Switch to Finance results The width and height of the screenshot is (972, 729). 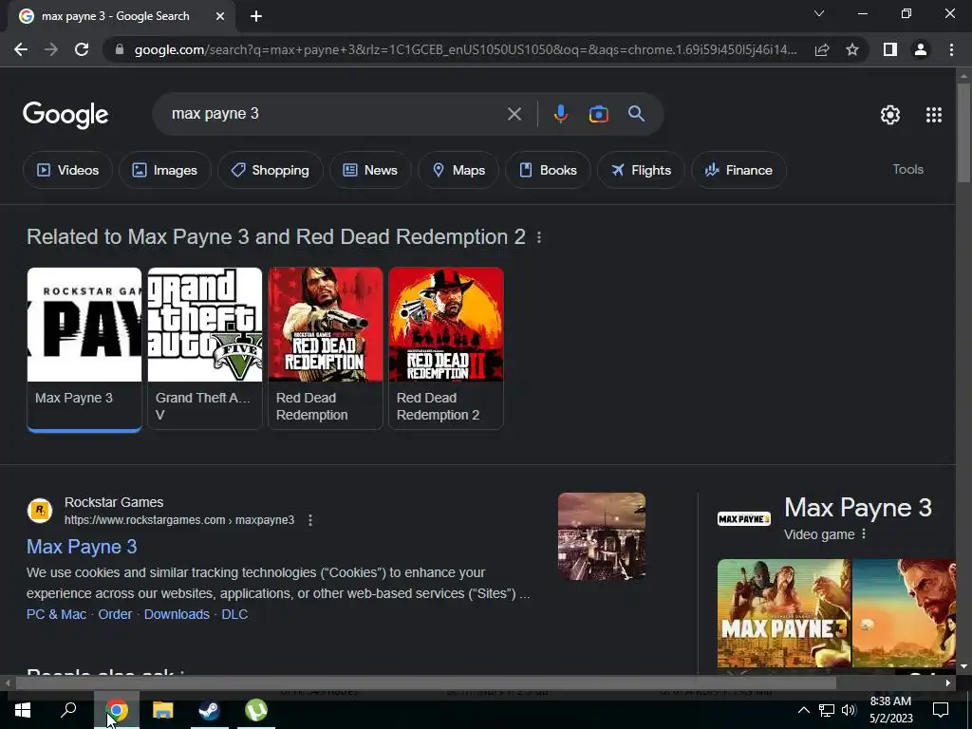coord(738,170)
